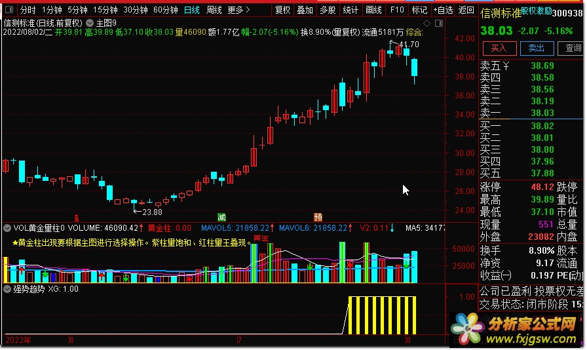Select the 5分钟 period tab
587x350 pixels.
coord(77,10)
